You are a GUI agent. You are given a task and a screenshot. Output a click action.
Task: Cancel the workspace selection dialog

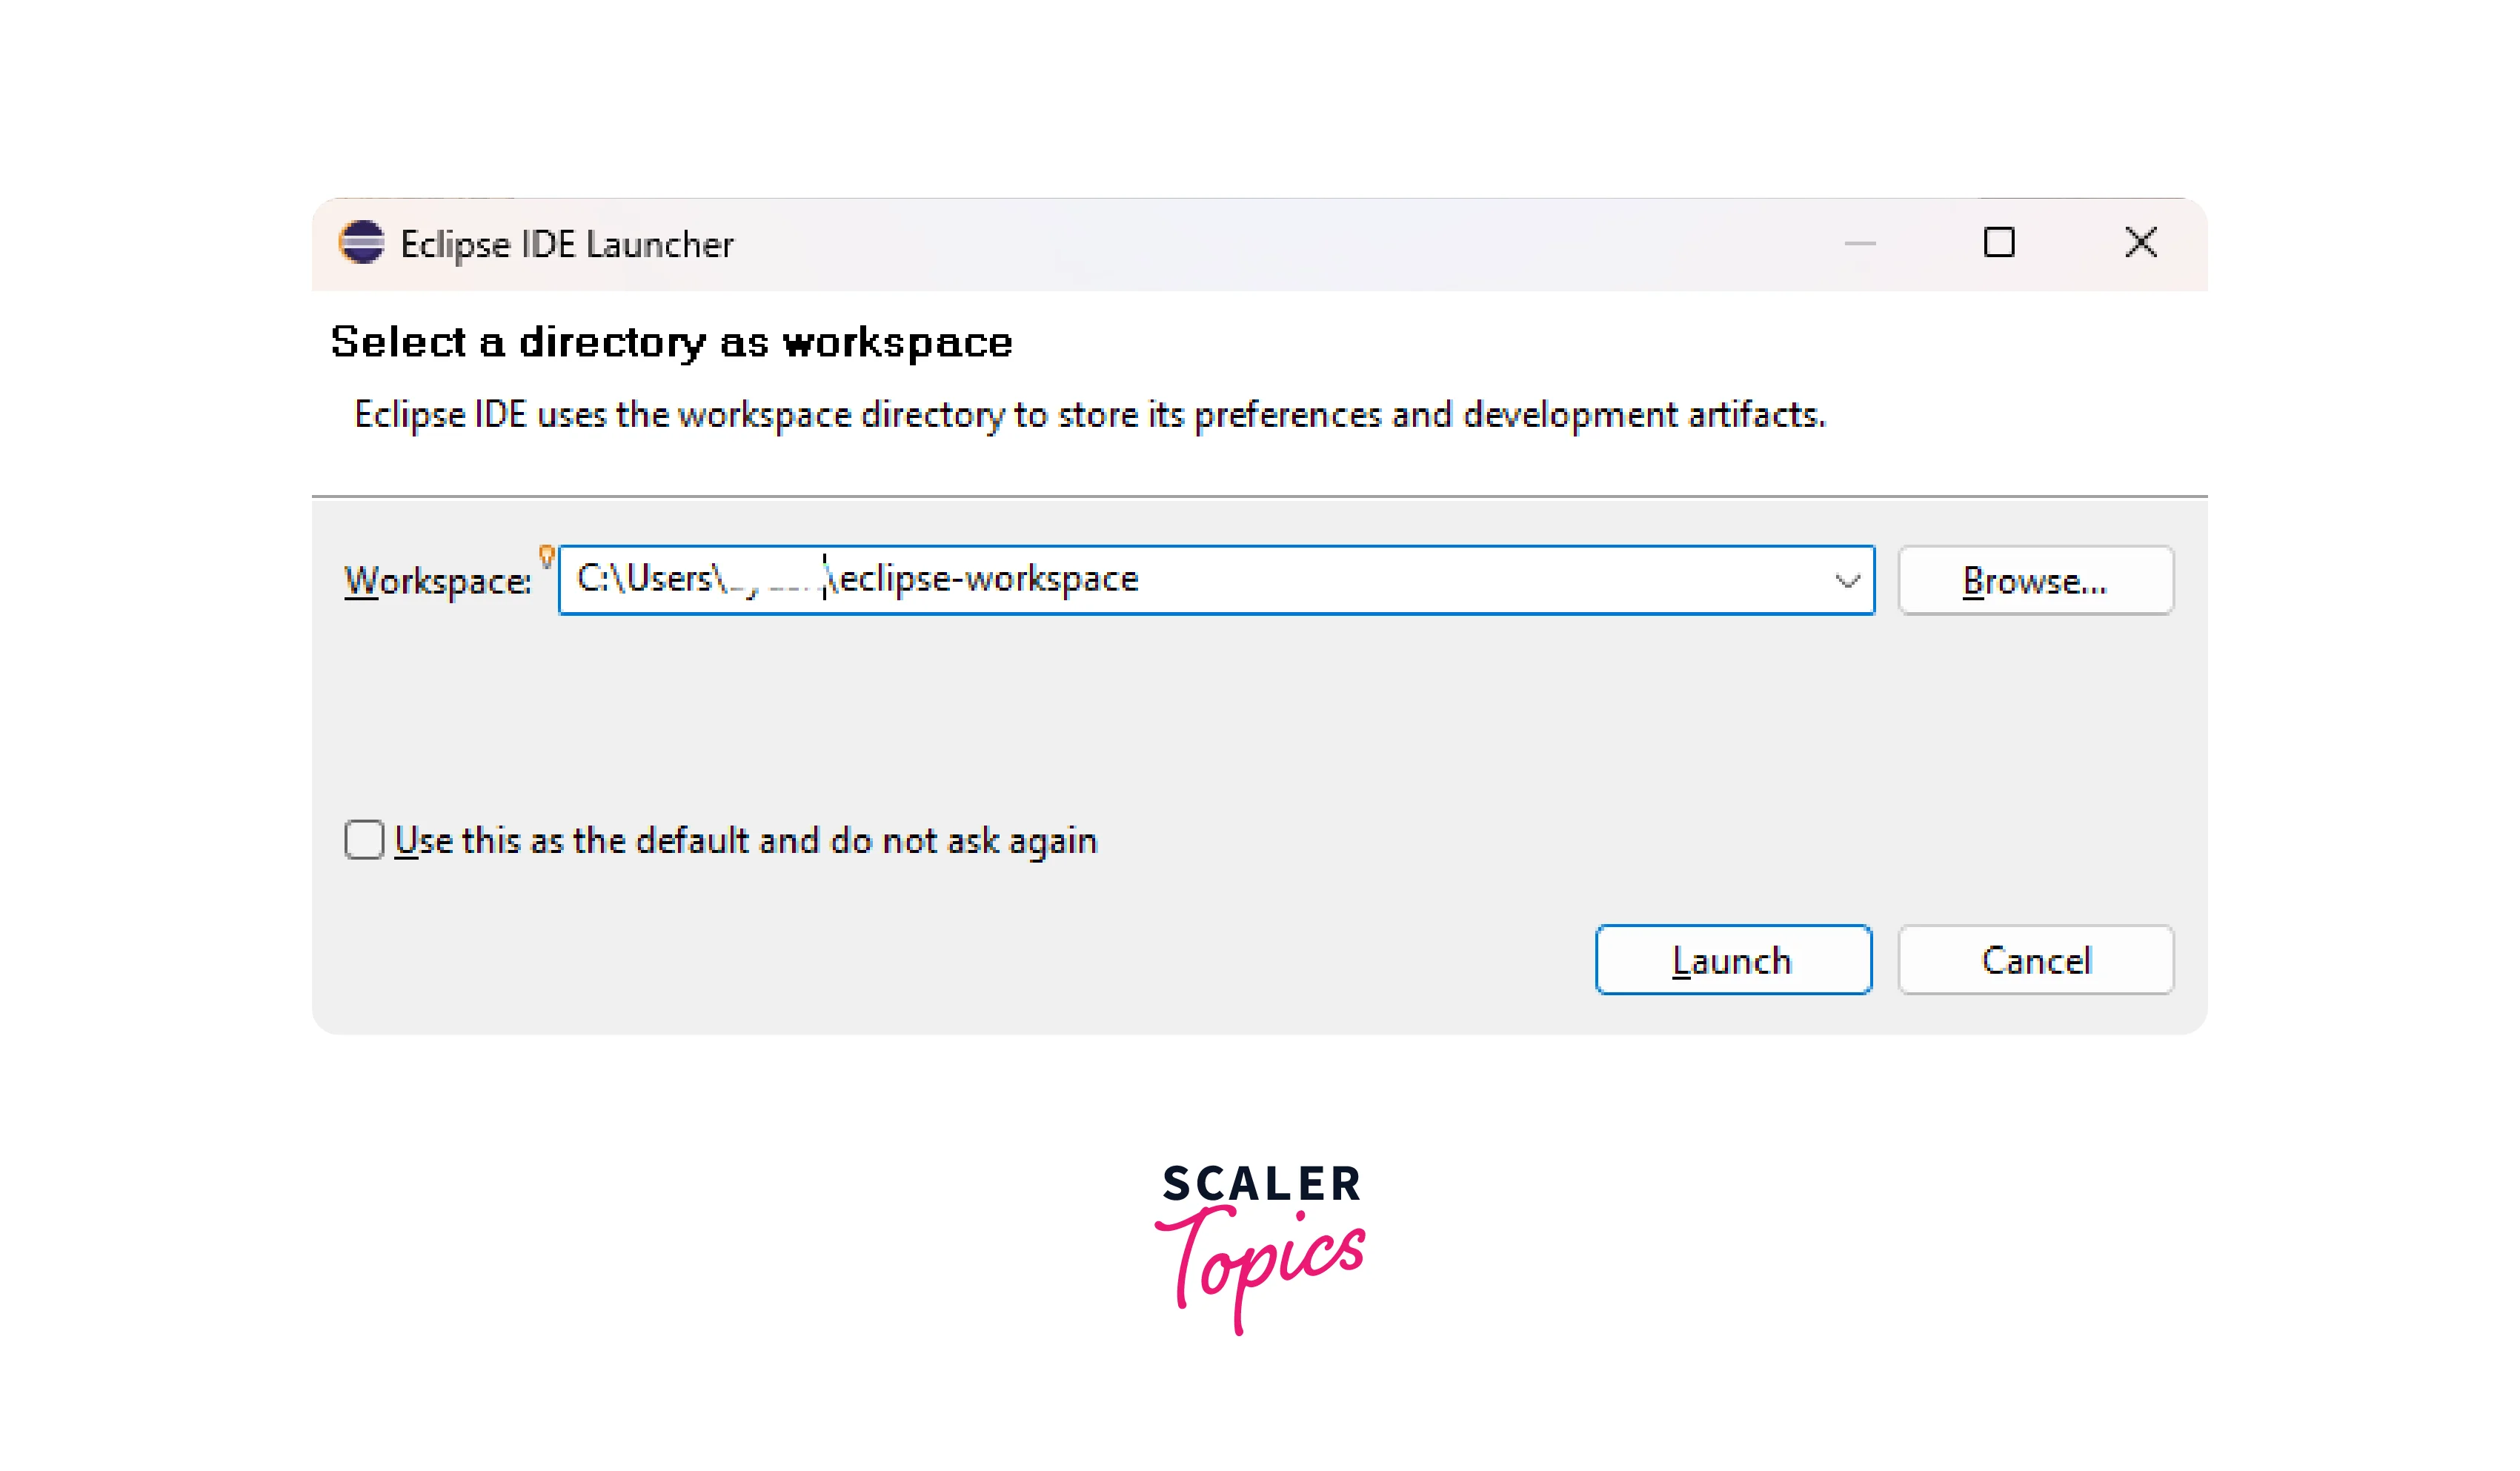2035,960
